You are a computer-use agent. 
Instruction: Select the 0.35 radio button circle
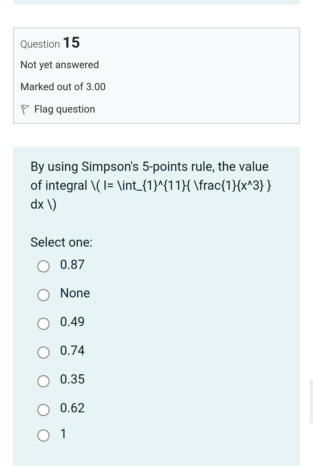43,381
